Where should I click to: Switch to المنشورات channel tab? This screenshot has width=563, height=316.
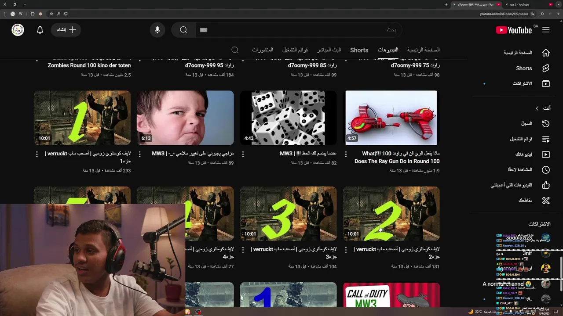263,50
